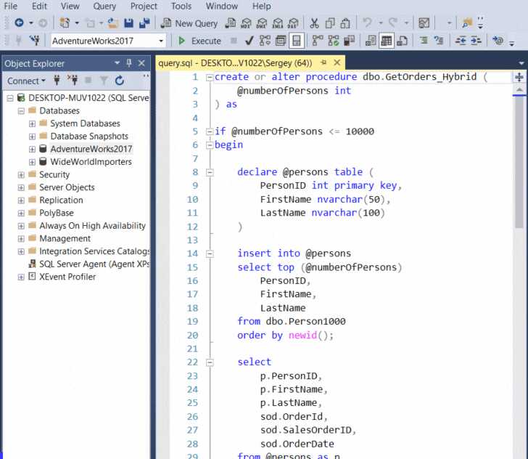
Task: Select Results to Grid output mode
Action: point(387,41)
